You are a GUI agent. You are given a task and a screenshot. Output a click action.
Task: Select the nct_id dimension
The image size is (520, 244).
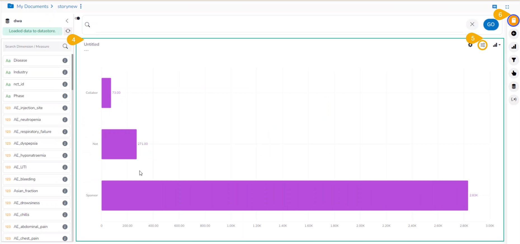tap(36, 84)
